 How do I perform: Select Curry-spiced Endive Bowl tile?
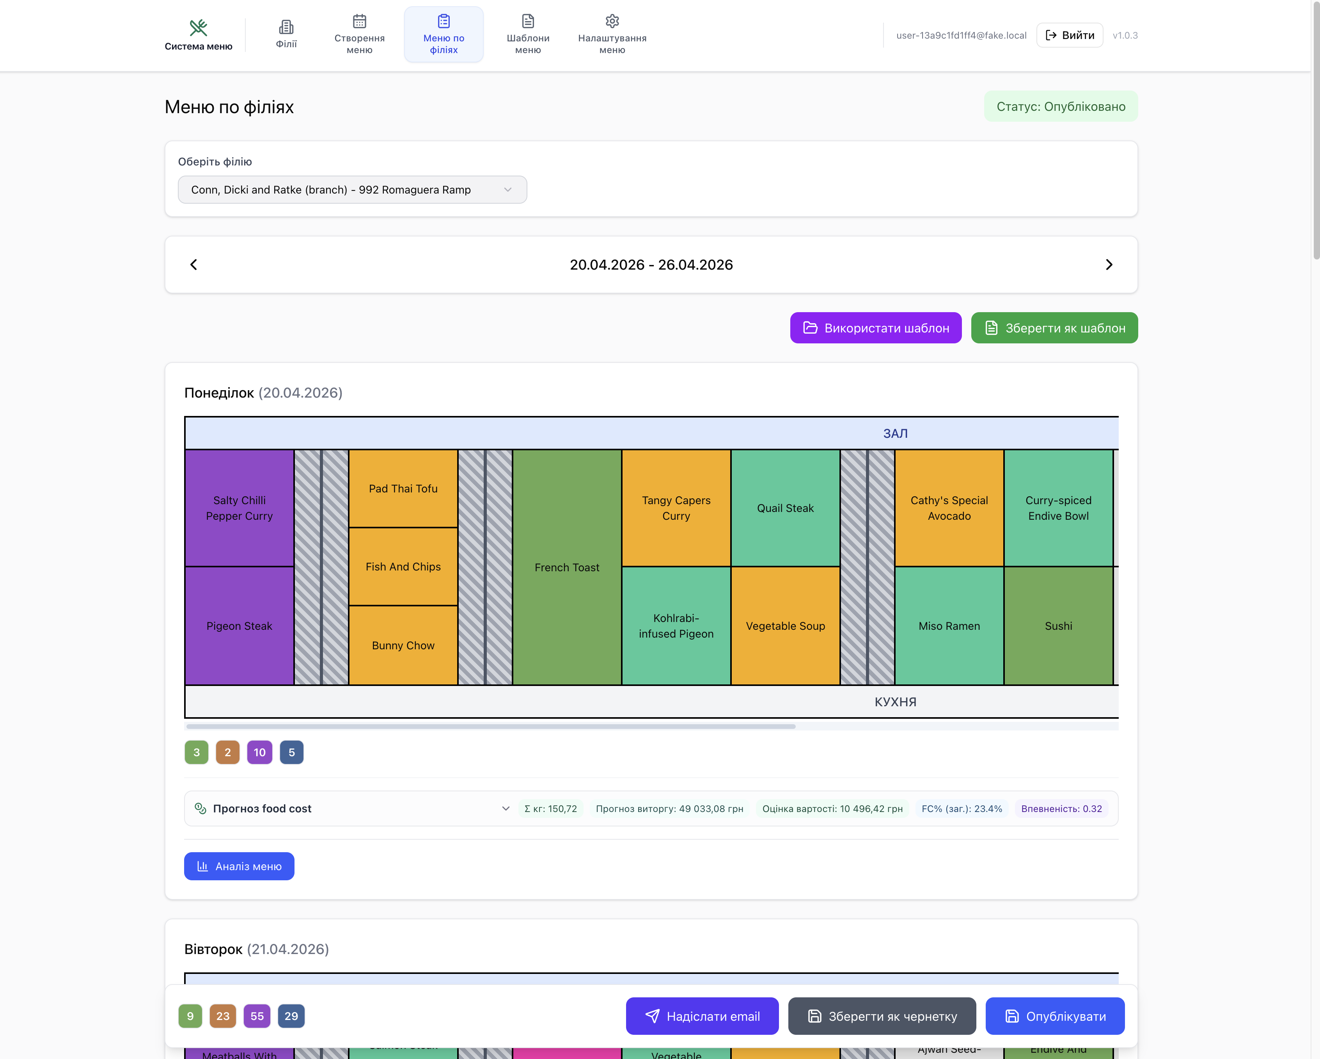pyautogui.click(x=1059, y=508)
